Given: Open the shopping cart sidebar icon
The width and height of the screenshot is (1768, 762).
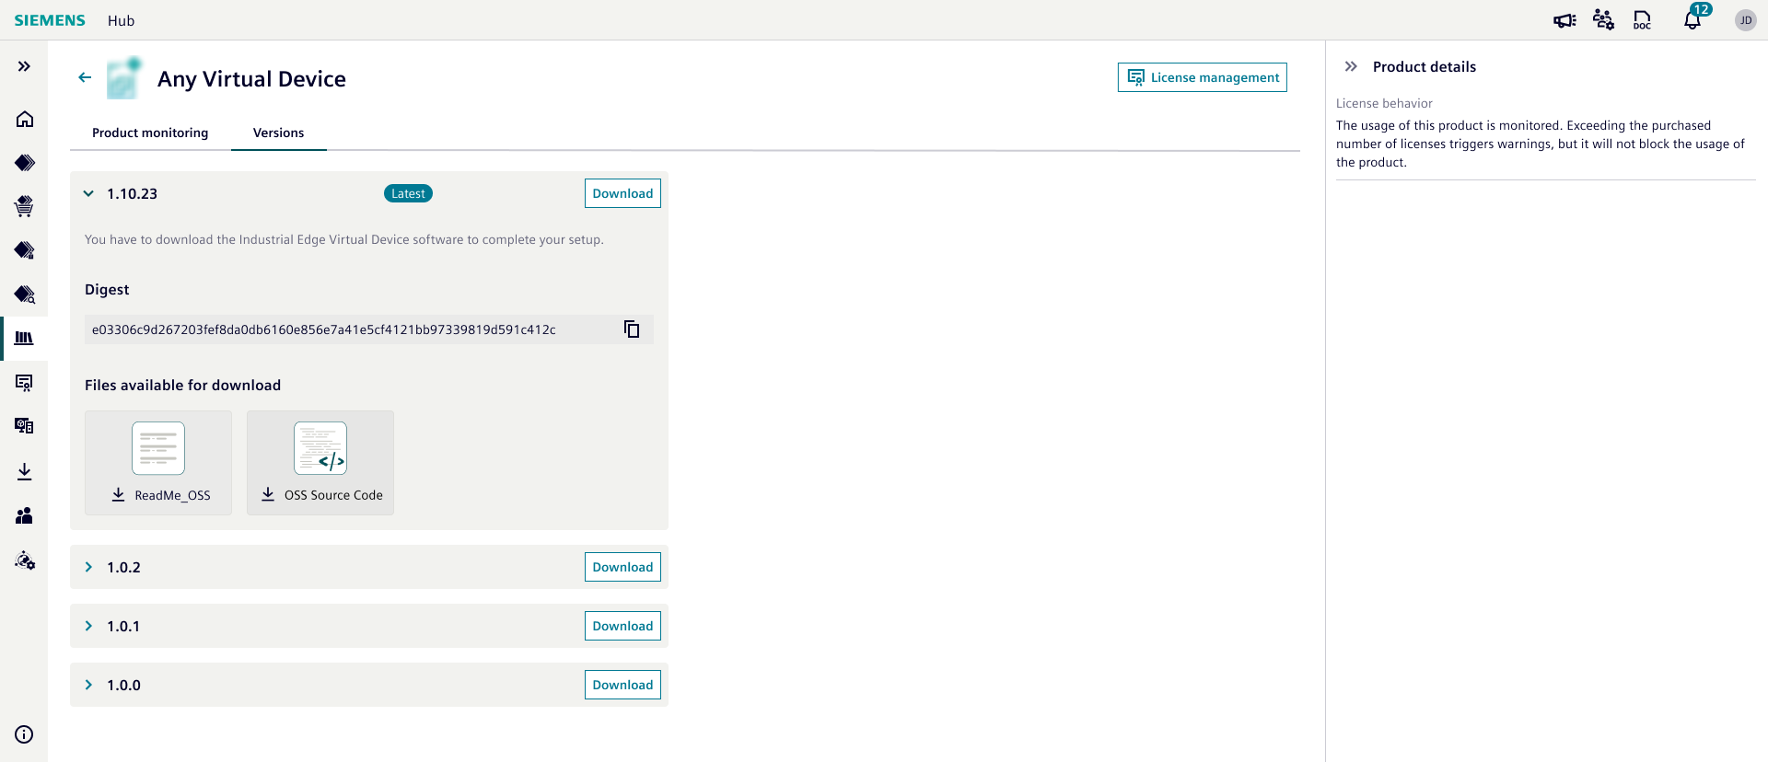Looking at the screenshot, I should (25, 206).
